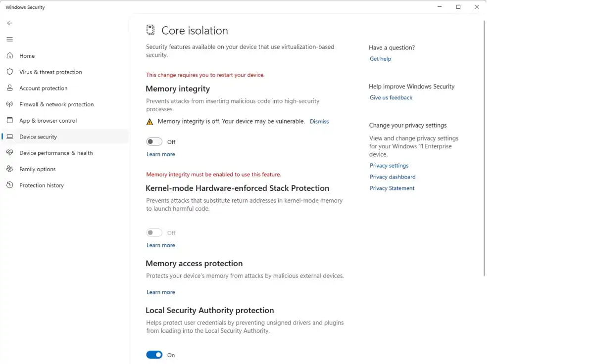The width and height of the screenshot is (594, 364).
Task: Open the Privacy dashboard link
Action: (393, 177)
